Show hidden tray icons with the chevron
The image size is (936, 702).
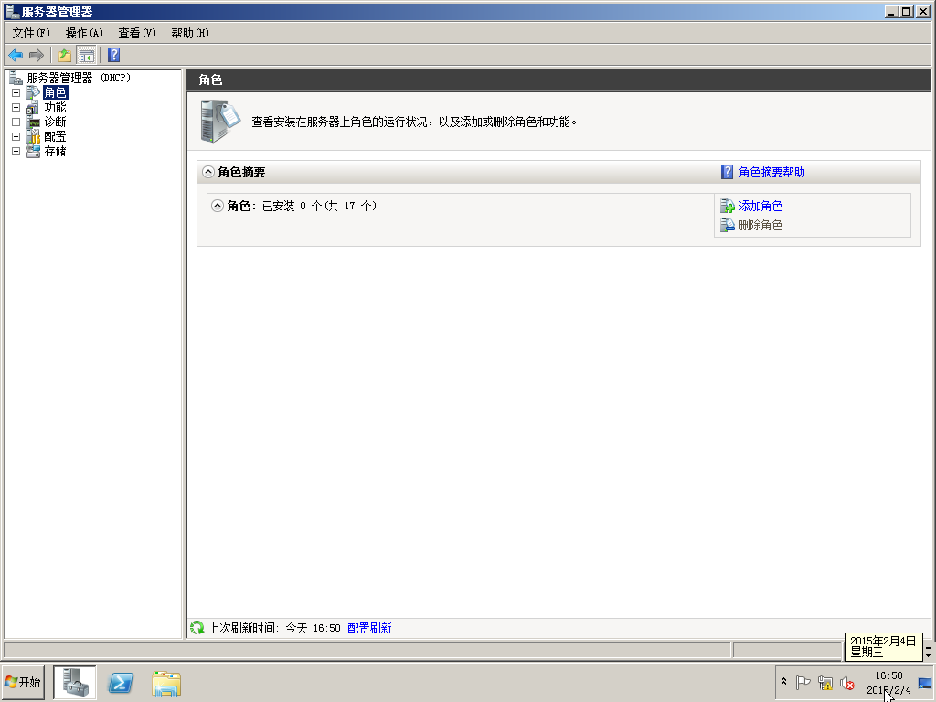click(x=783, y=682)
